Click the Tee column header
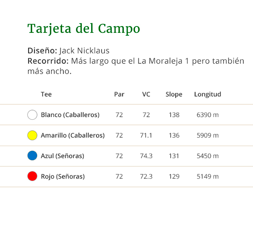Viewport: 253px width, 232px height. (x=46, y=94)
